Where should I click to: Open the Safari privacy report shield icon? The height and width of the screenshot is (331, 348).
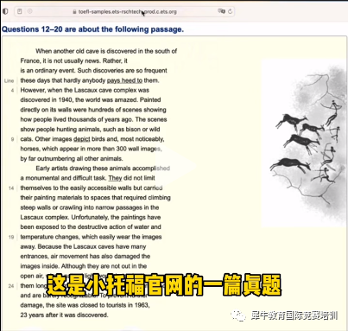click(x=5, y=11)
